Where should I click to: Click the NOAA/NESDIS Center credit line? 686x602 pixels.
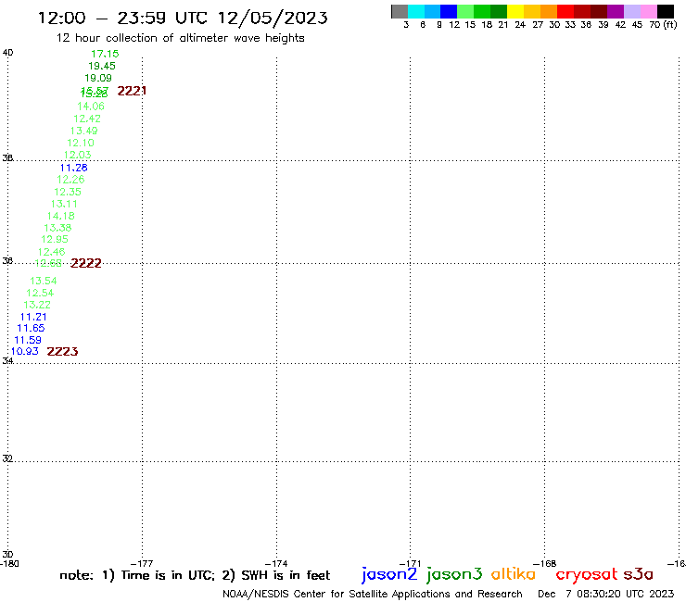tap(373, 594)
